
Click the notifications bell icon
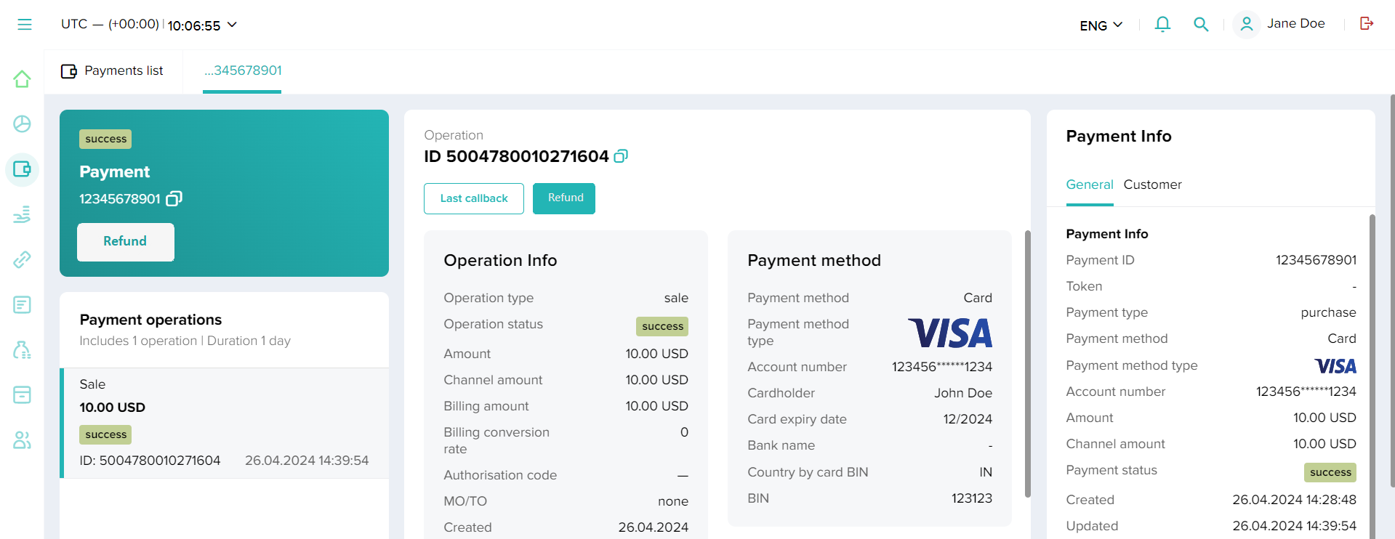[x=1162, y=25]
